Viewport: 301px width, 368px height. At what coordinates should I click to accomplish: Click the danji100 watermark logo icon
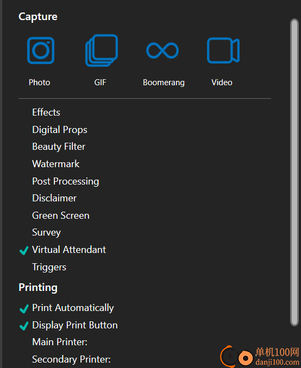236,357
